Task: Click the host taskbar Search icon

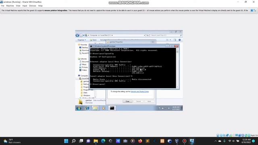Action: [73, 141]
